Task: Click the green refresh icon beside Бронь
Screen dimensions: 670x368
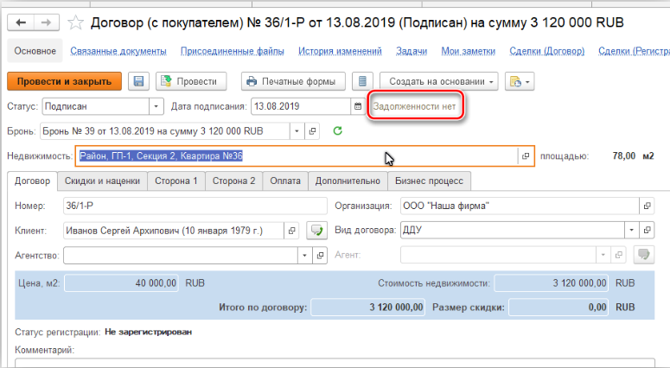Action: click(337, 131)
